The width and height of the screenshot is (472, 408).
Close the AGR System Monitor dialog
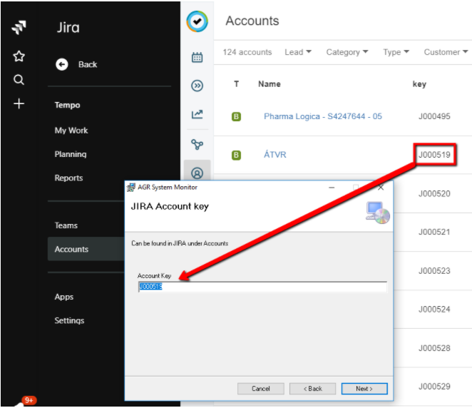[381, 188]
